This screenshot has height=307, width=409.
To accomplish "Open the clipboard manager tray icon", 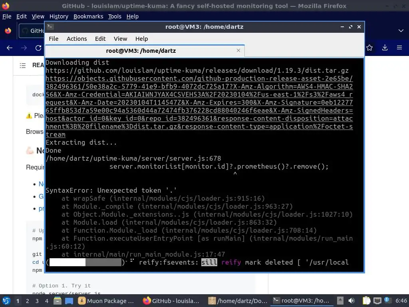I will tap(366, 301).
